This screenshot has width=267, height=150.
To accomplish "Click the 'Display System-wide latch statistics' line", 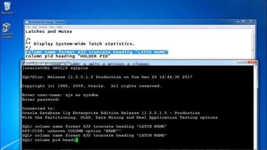I will pos(80,44).
